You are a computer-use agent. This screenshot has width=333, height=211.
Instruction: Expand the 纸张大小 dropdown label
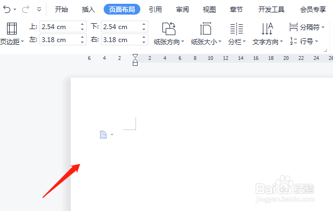pos(206,42)
